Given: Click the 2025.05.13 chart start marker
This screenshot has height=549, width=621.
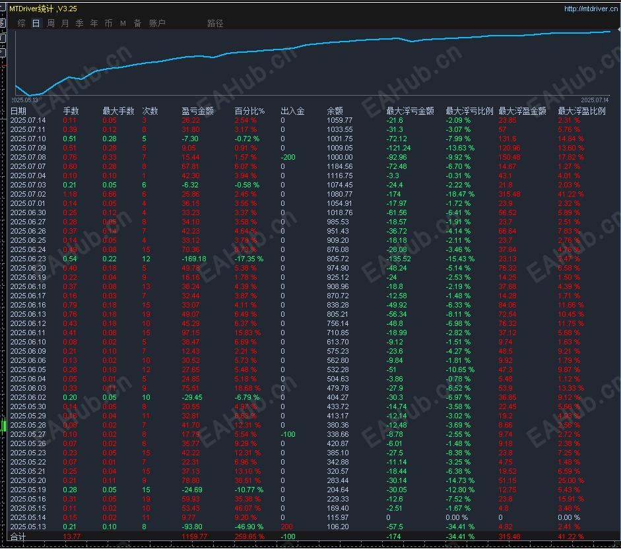Looking at the screenshot, I should (26, 100).
